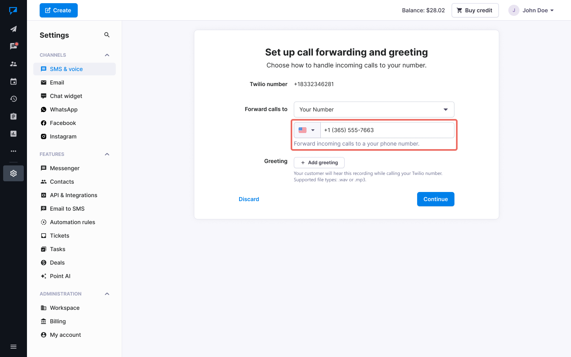The height and width of the screenshot is (357, 571).
Task: Open Automation rules settings
Action: coord(72,222)
